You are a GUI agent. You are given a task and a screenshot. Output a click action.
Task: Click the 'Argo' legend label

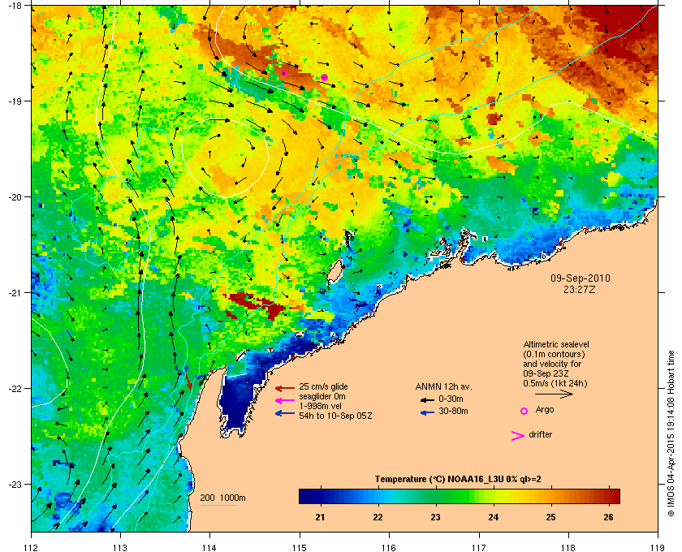545,410
